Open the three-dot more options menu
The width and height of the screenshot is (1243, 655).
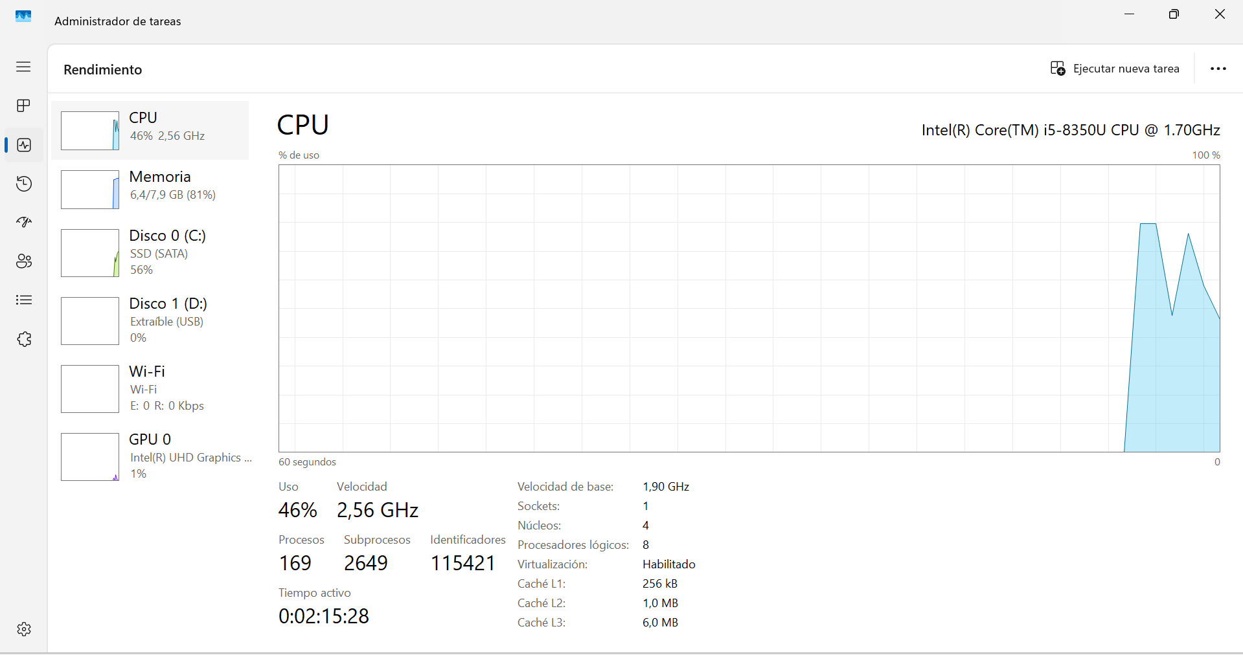point(1218,69)
